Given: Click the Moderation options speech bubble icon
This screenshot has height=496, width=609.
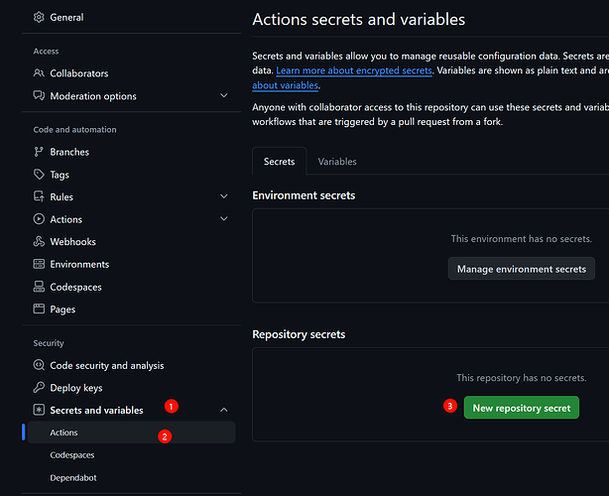Looking at the screenshot, I should 39,95.
